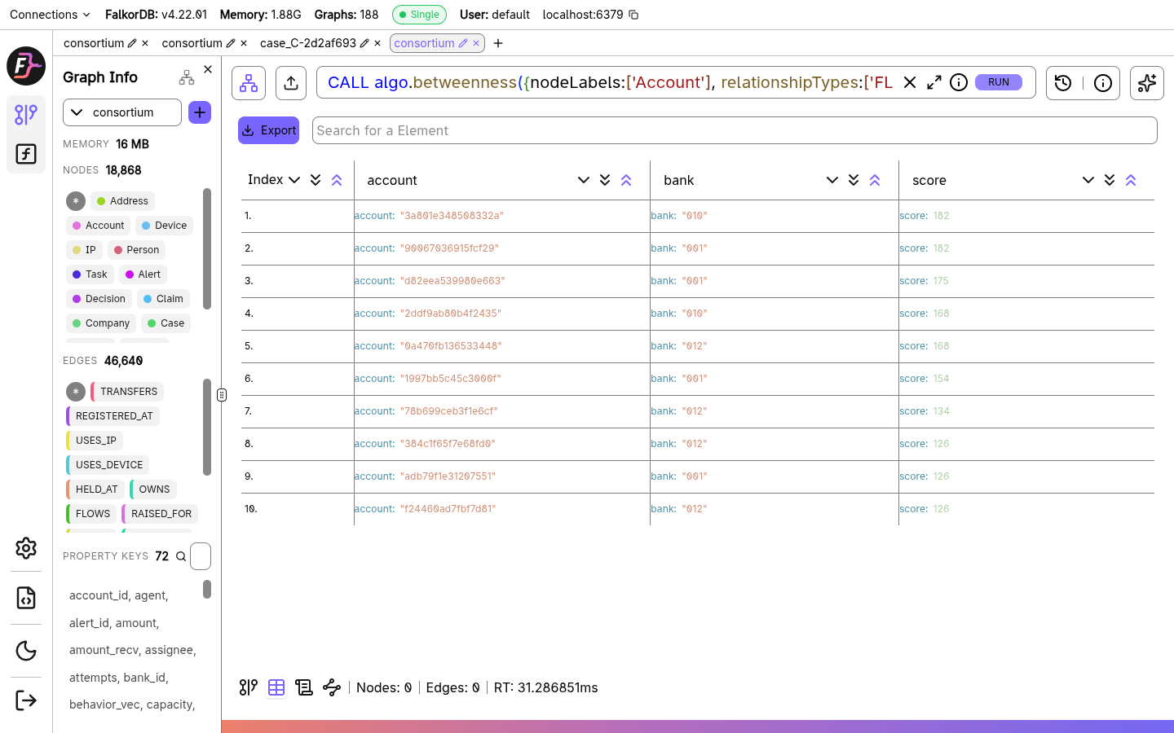The width and height of the screenshot is (1174, 733).
Task: Open schema view icon beside Graph Info
Action: click(x=187, y=77)
